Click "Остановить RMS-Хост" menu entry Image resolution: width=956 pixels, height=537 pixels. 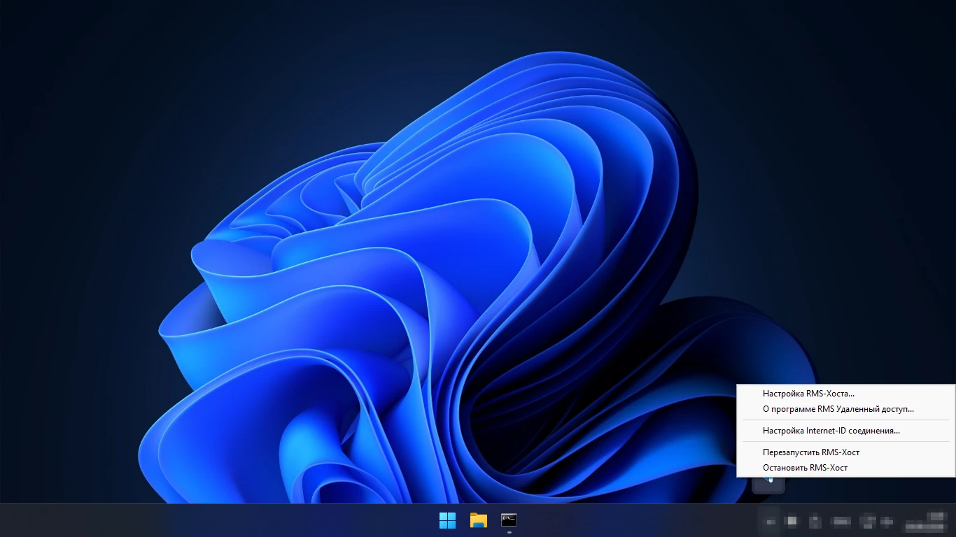pyautogui.click(x=846, y=468)
